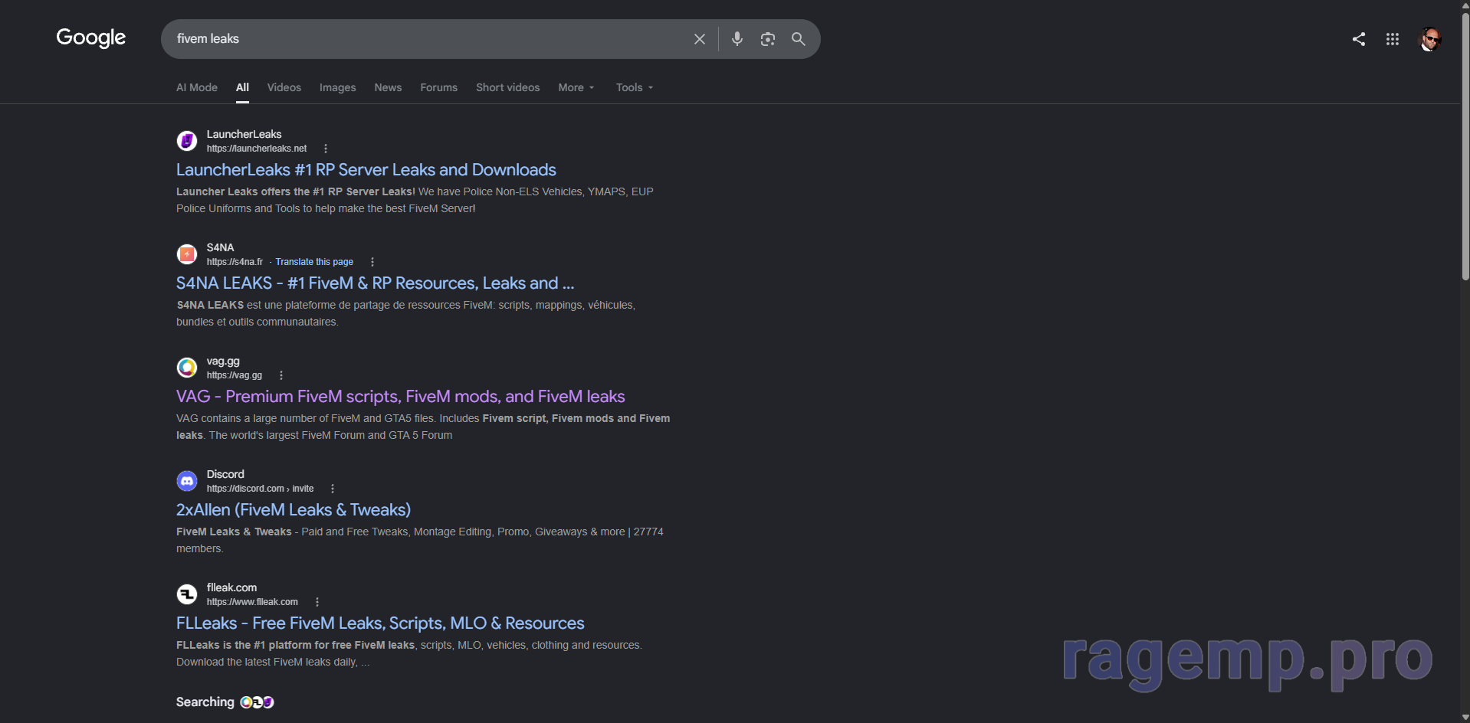
Task: Switch to Forums tab
Action: (x=438, y=87)
